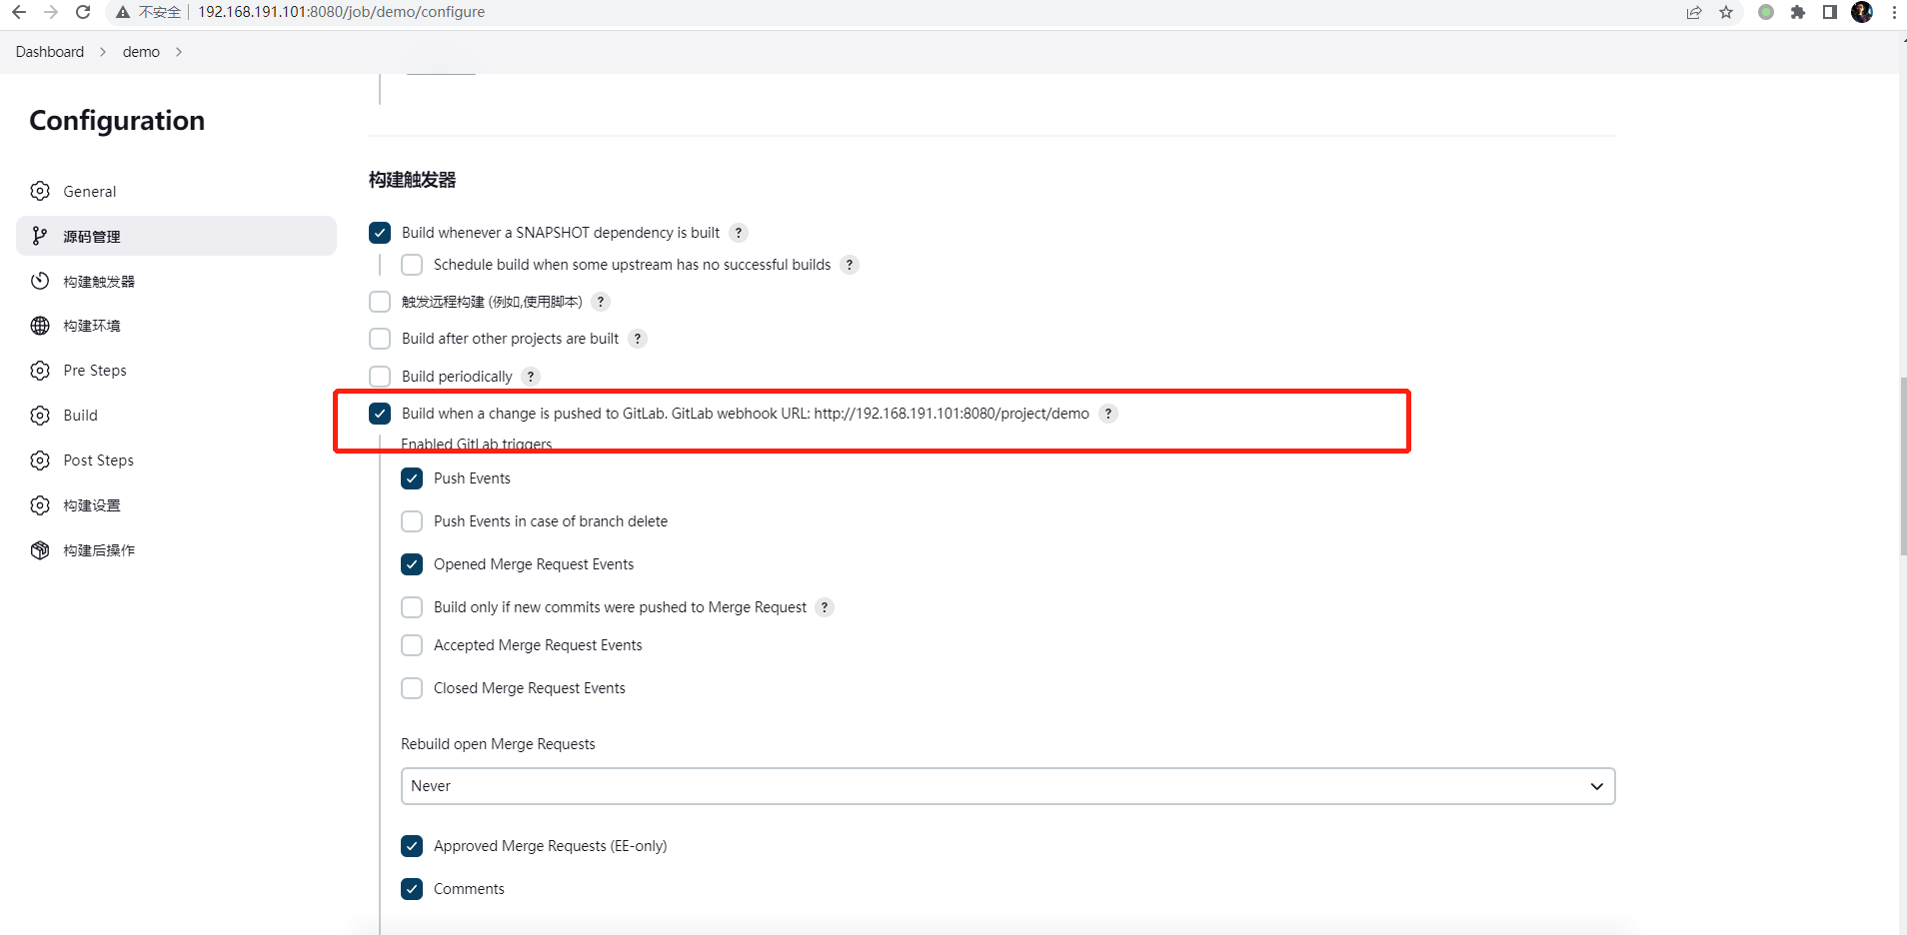The image size is (1907, 935).
Task: Open the demo breadcrumb link
Action: click(141, 51)
